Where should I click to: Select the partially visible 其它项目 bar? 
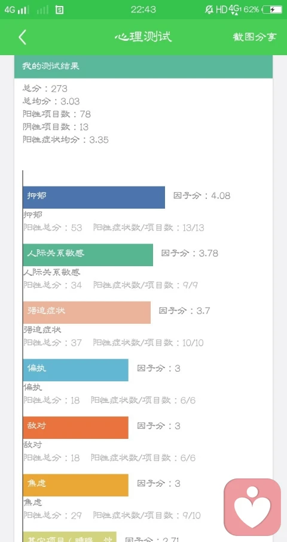tap(69, 537)
